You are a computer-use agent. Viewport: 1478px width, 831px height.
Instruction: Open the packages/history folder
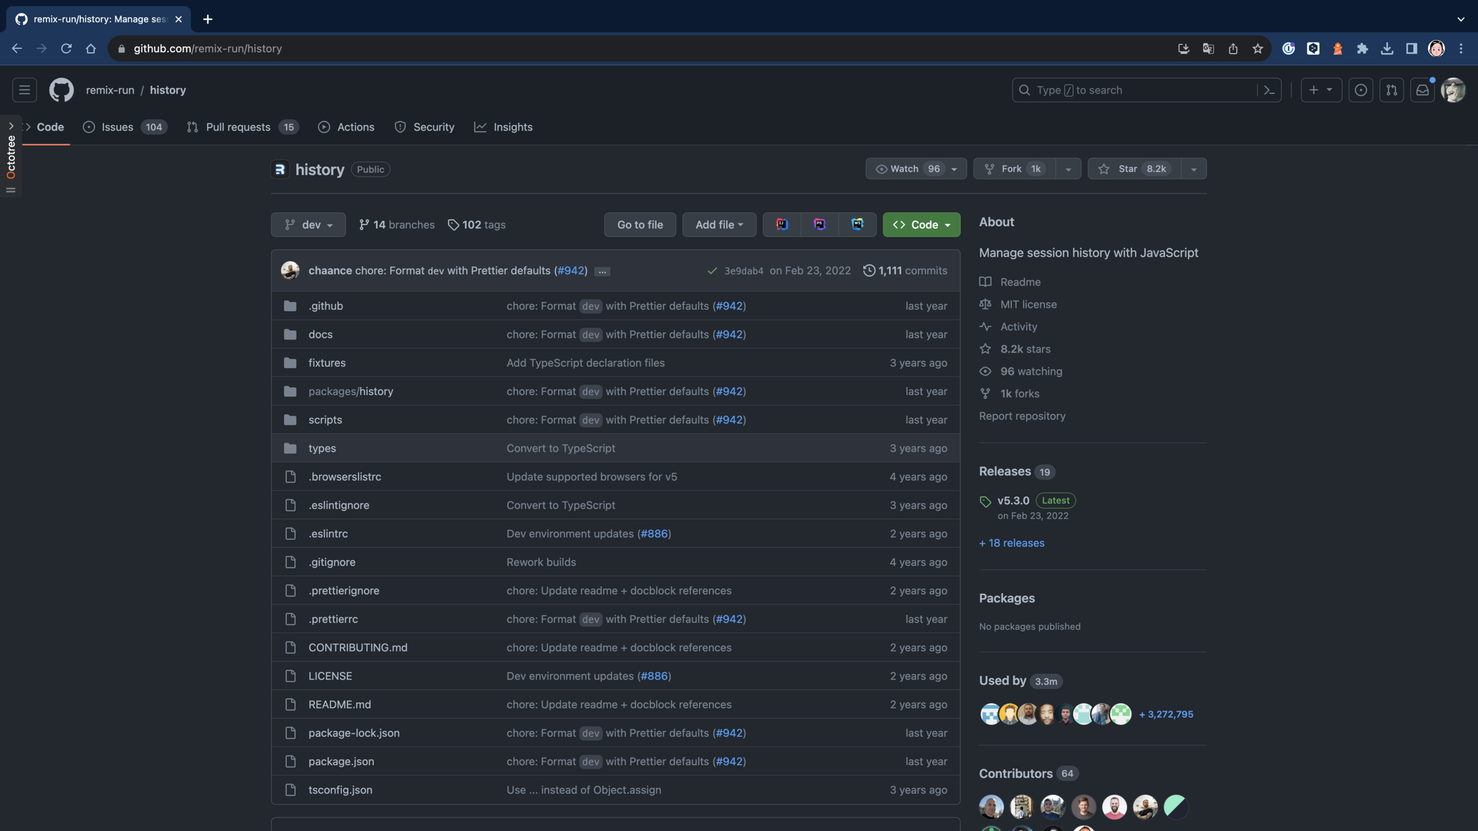pyautogui.click(x=350, y=391)
